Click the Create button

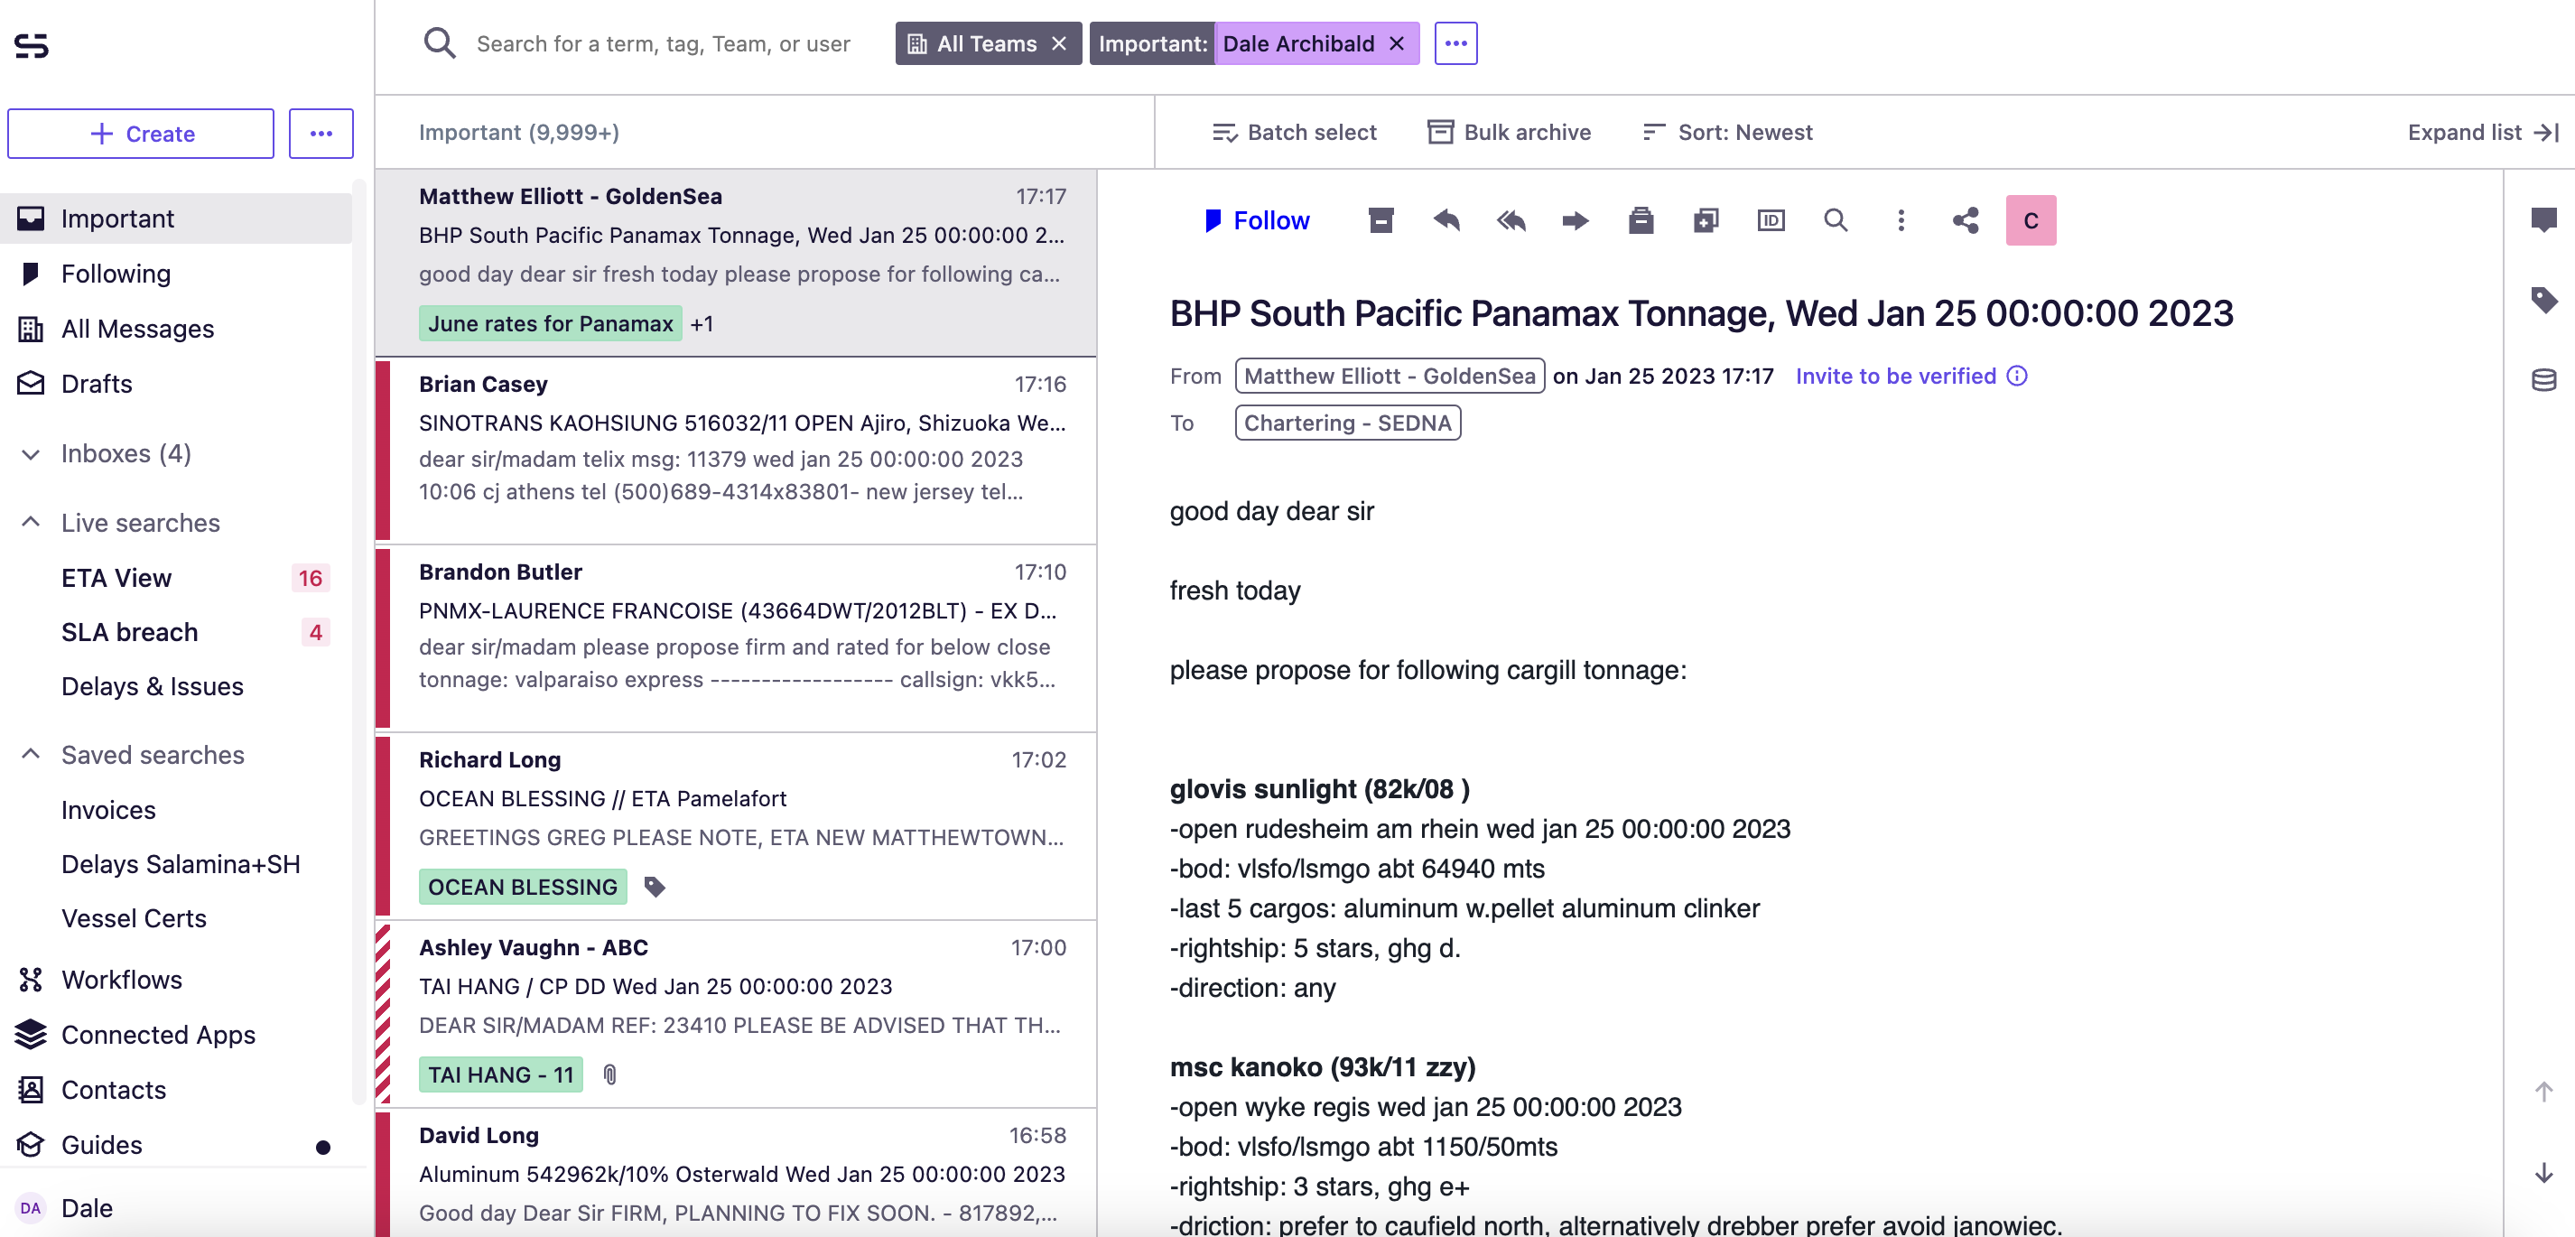click(141, 133)
